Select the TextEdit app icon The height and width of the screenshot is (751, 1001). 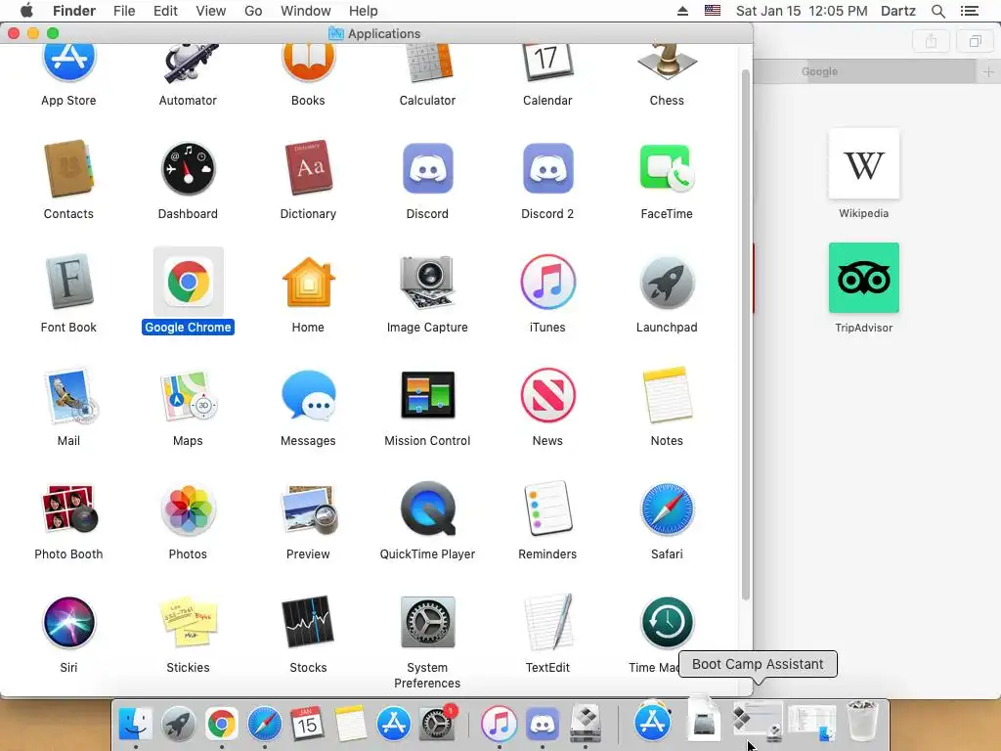[547, 622]
